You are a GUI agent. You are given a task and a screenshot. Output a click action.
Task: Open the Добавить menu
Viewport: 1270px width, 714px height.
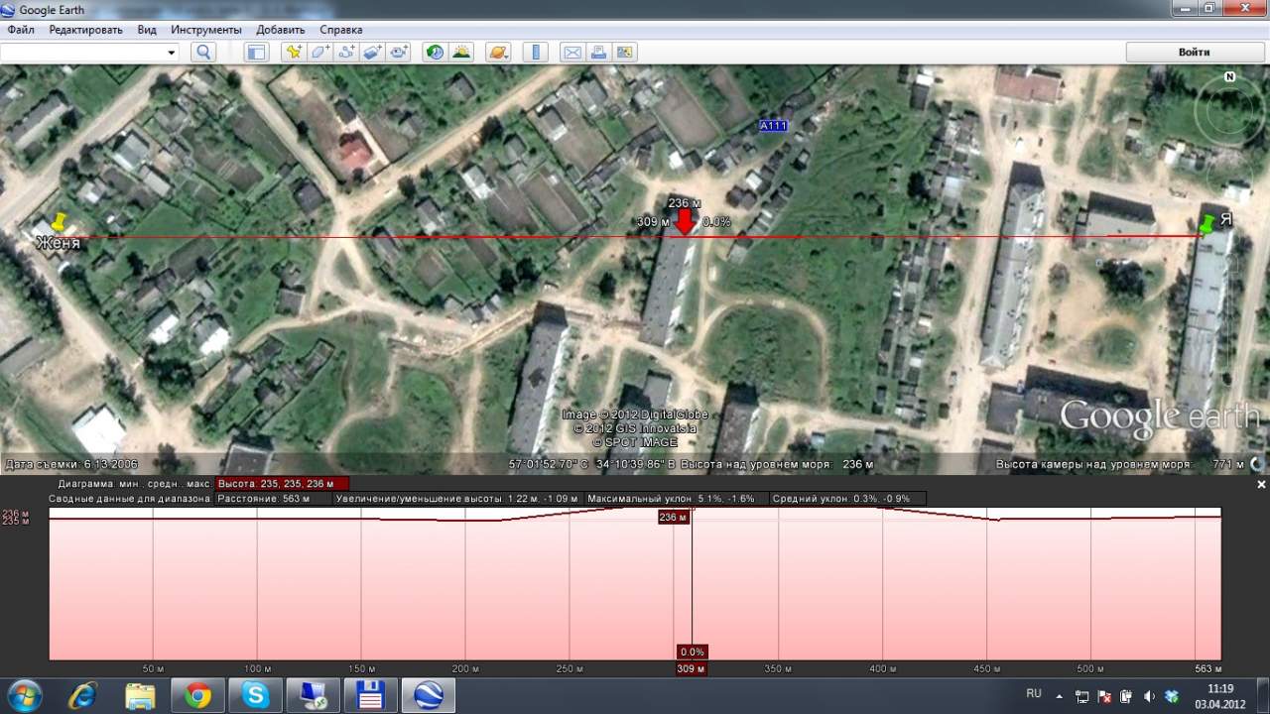[x=281, y=30]
